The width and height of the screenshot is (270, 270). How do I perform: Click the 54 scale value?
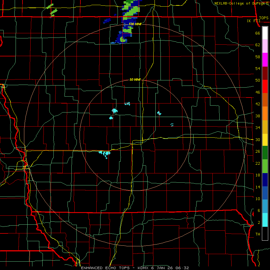click(258, 68)
